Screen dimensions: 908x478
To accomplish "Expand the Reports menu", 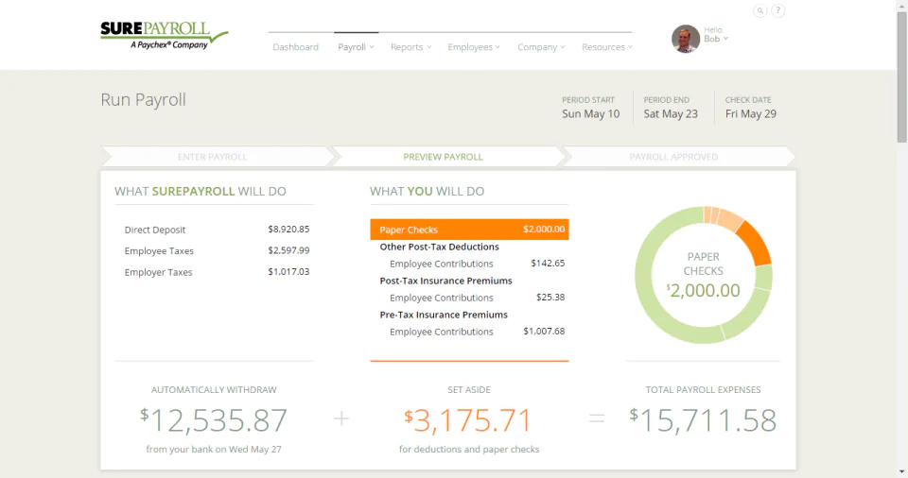I will pyautogui.click(x=410, y=47).
